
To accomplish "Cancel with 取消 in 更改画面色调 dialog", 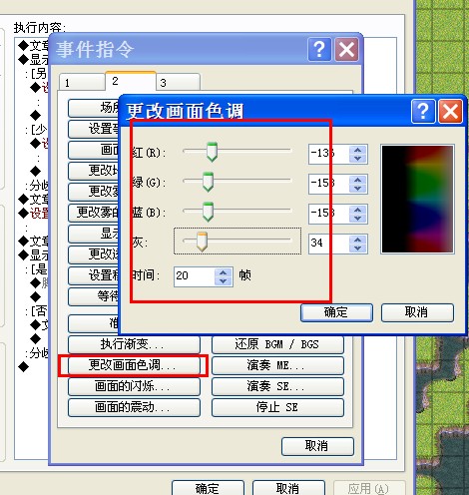I will (417, 312).
